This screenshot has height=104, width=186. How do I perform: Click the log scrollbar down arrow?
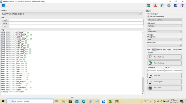(x=143, y=94)
